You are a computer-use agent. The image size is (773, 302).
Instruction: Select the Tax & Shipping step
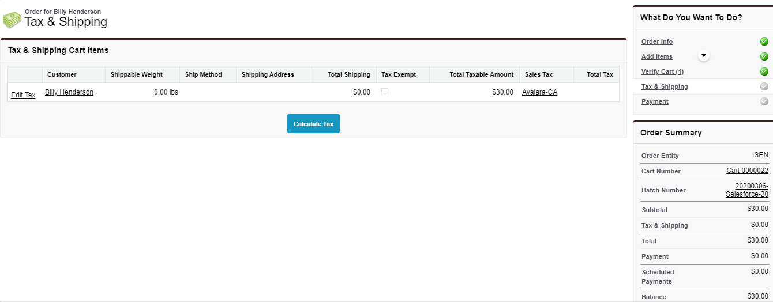[665, 86]
